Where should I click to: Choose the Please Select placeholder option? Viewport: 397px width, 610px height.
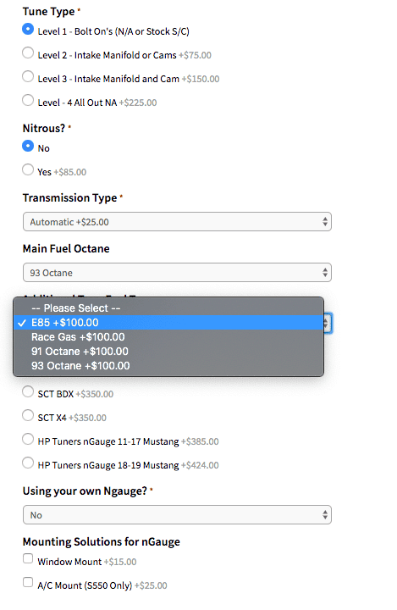[x=168, y=308]
